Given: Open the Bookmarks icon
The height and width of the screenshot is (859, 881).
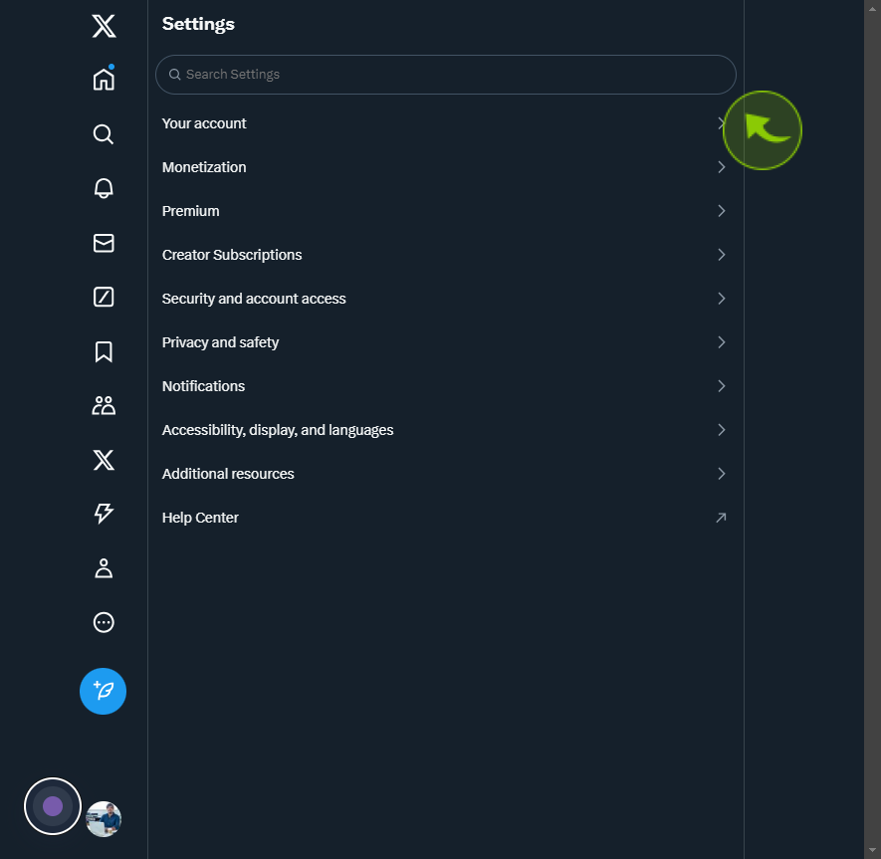Looking at the screenshot, I should click(x=104, y=351).
